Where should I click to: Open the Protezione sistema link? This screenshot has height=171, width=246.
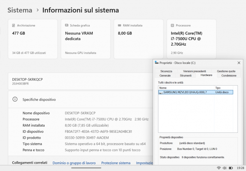[116, 163]
